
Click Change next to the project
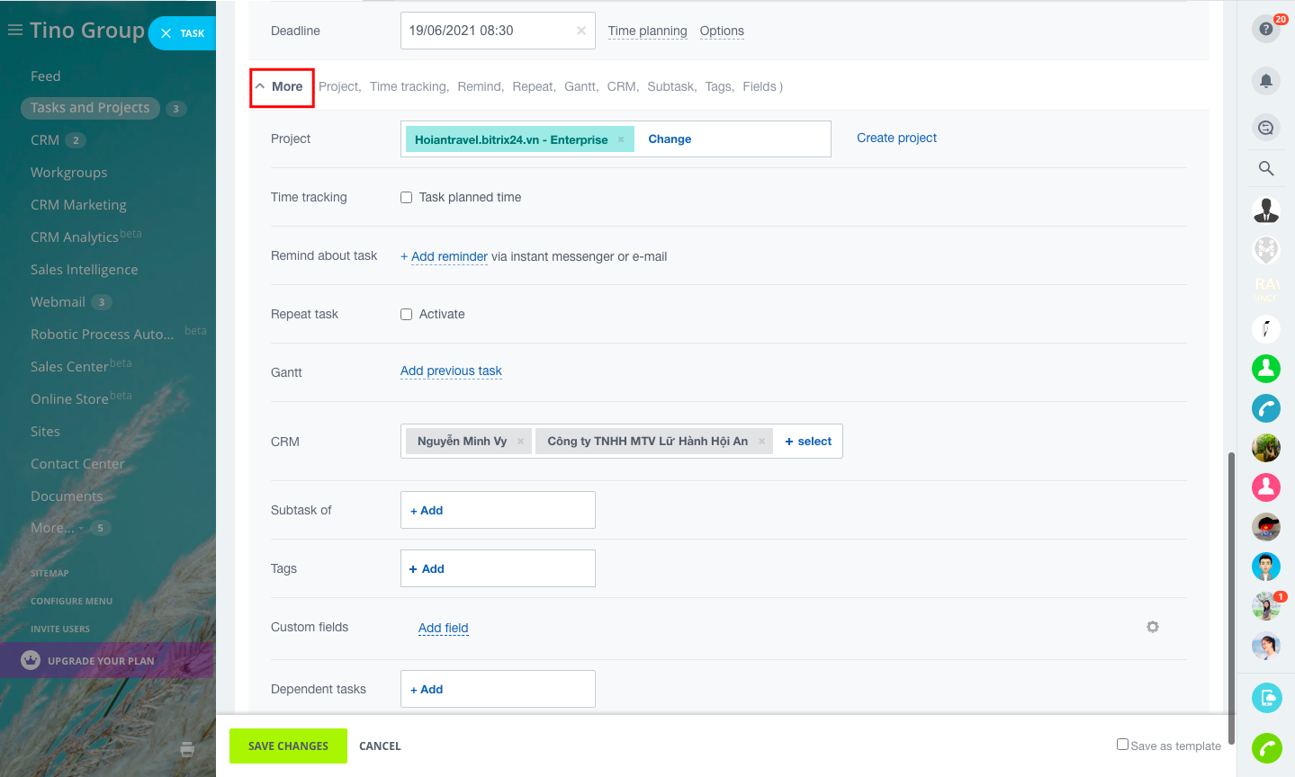click(x=670, y=139)
